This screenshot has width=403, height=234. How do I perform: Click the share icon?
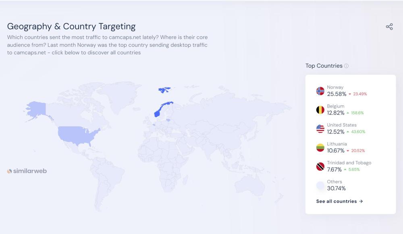[389, 27]
